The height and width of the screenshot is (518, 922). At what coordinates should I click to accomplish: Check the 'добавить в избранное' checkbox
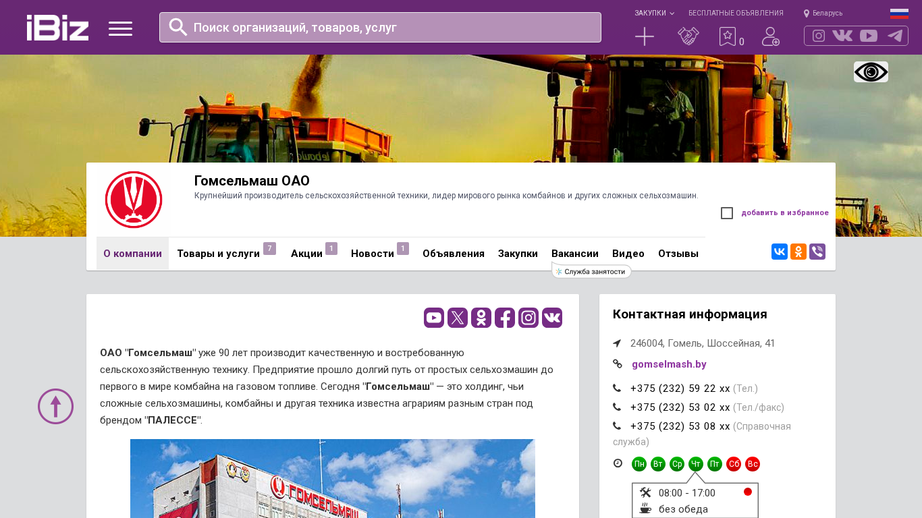(727, 213)
